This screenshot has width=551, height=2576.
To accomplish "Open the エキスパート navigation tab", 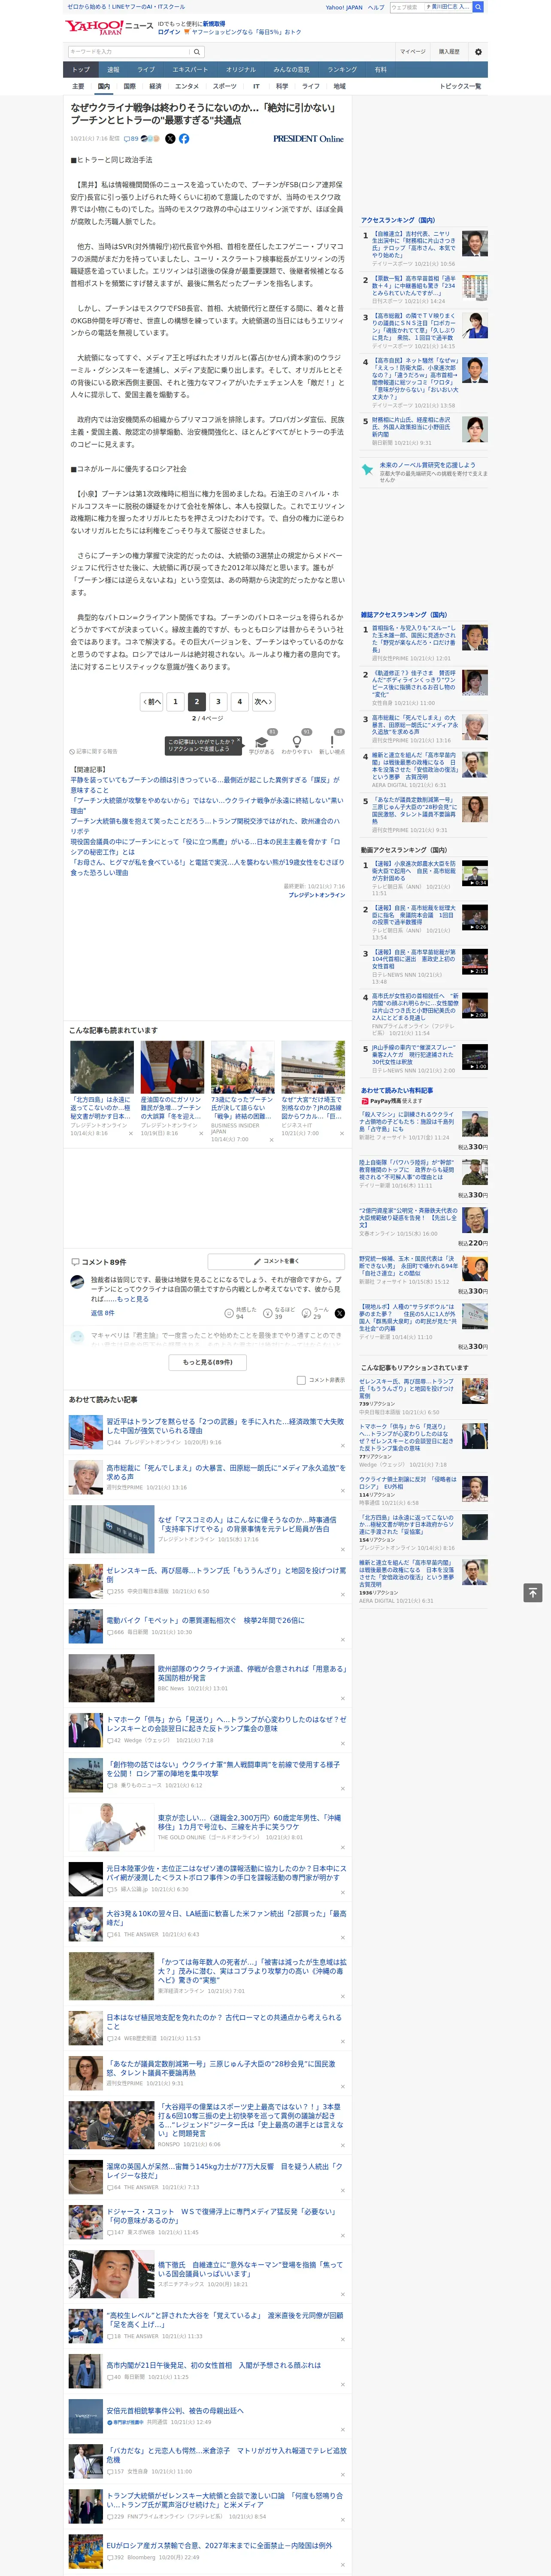I will (190, 70).
